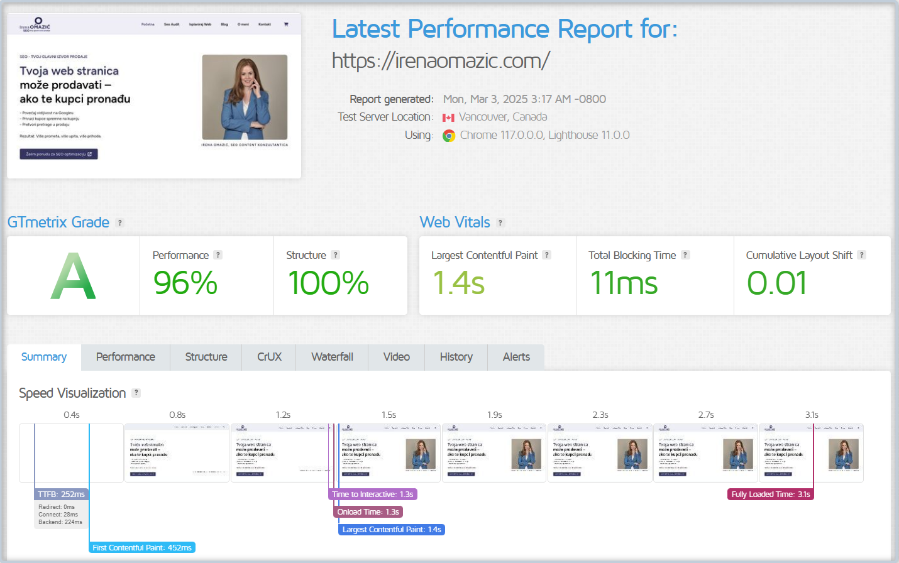This screenshot has width=899, height=563.
Task: Open the Video tab
Action: pyautogui.click(x=397, y=357)
